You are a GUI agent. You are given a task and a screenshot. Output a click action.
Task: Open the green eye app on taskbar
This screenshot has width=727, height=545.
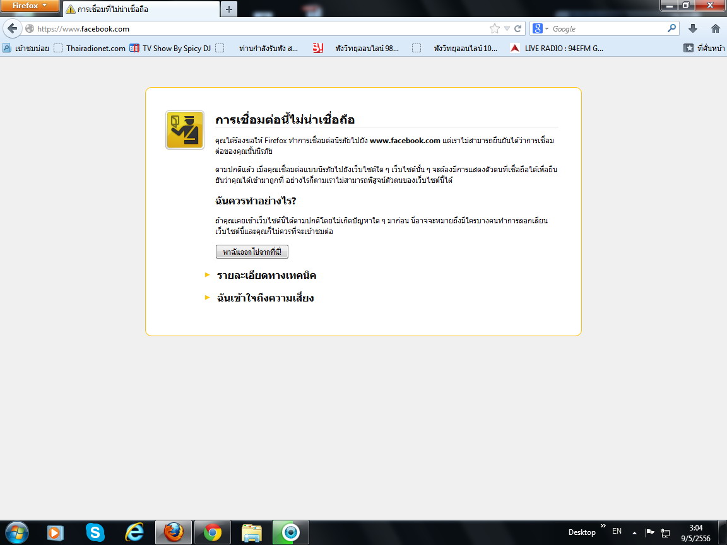point(291,532)
